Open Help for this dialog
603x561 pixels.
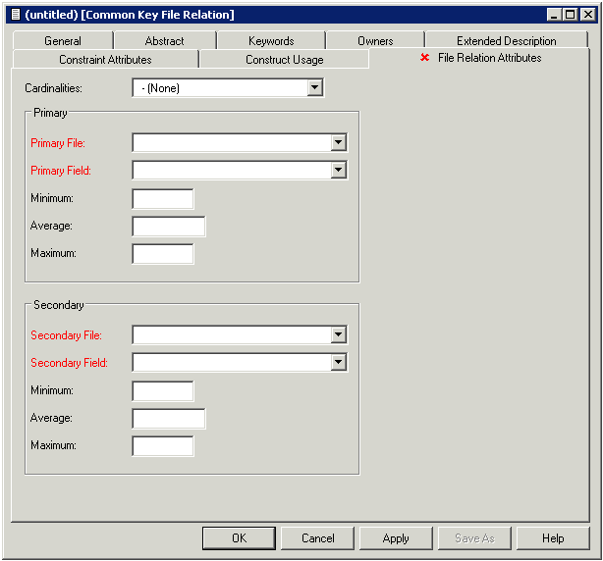click(553, 538)
